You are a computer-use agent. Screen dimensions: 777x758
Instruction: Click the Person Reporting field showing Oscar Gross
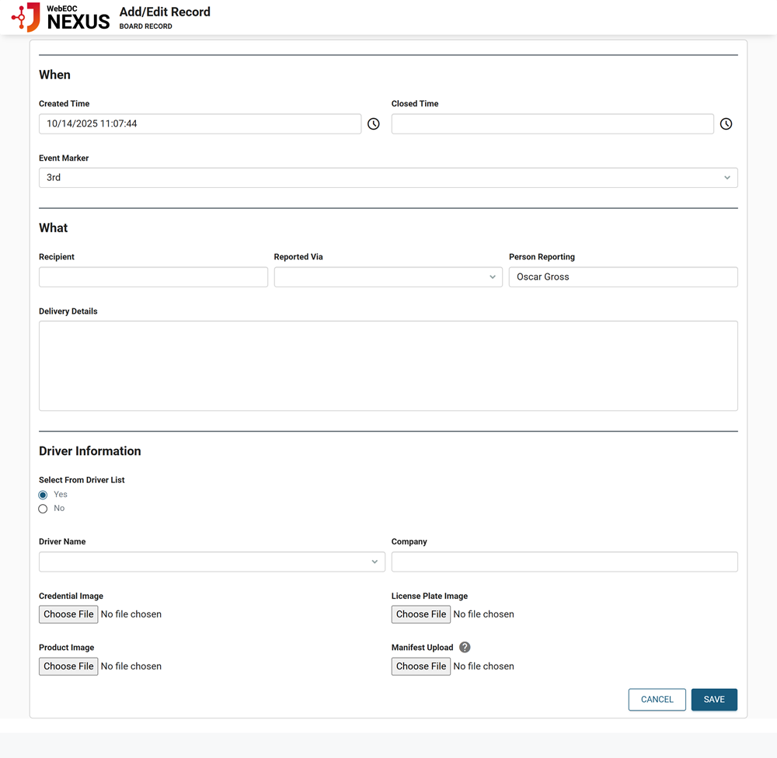tap(622, 276)
